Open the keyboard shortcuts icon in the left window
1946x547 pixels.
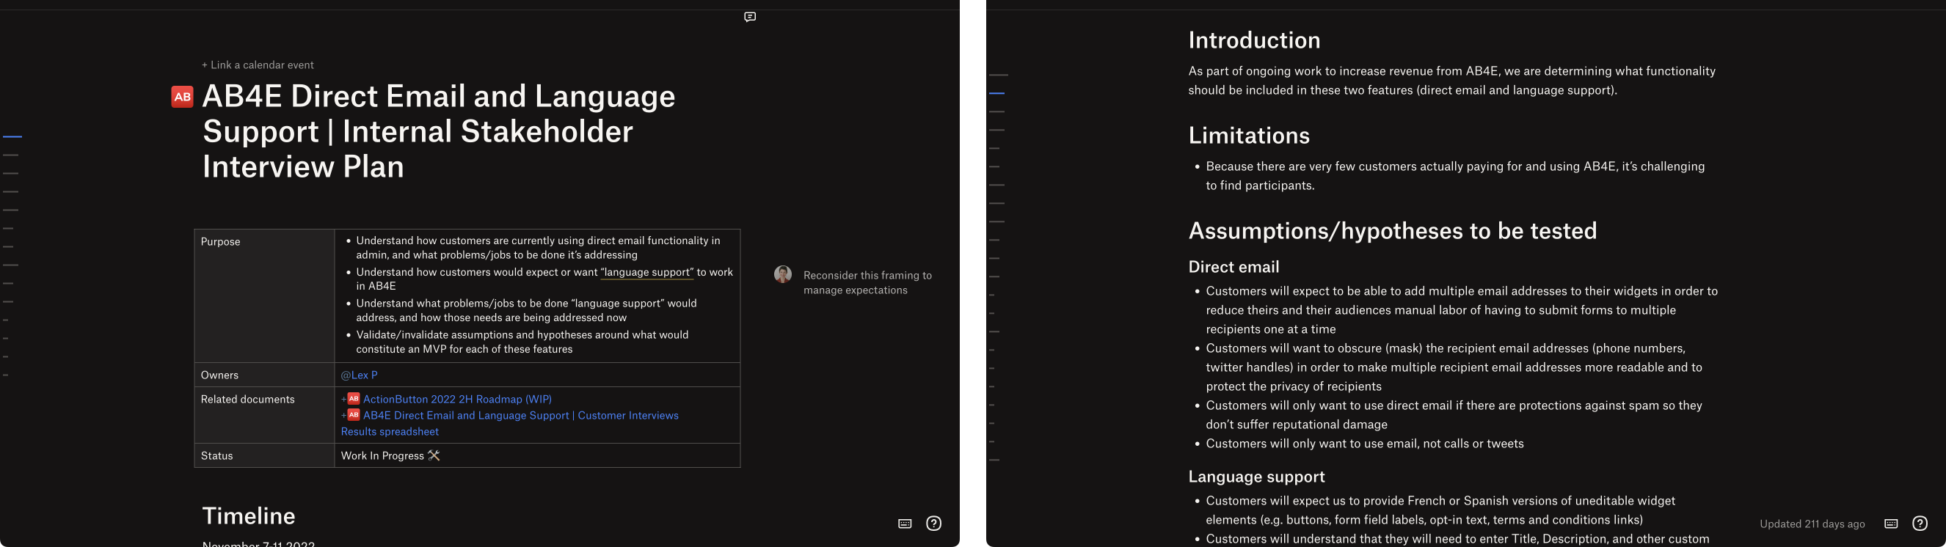pos(904,524)
